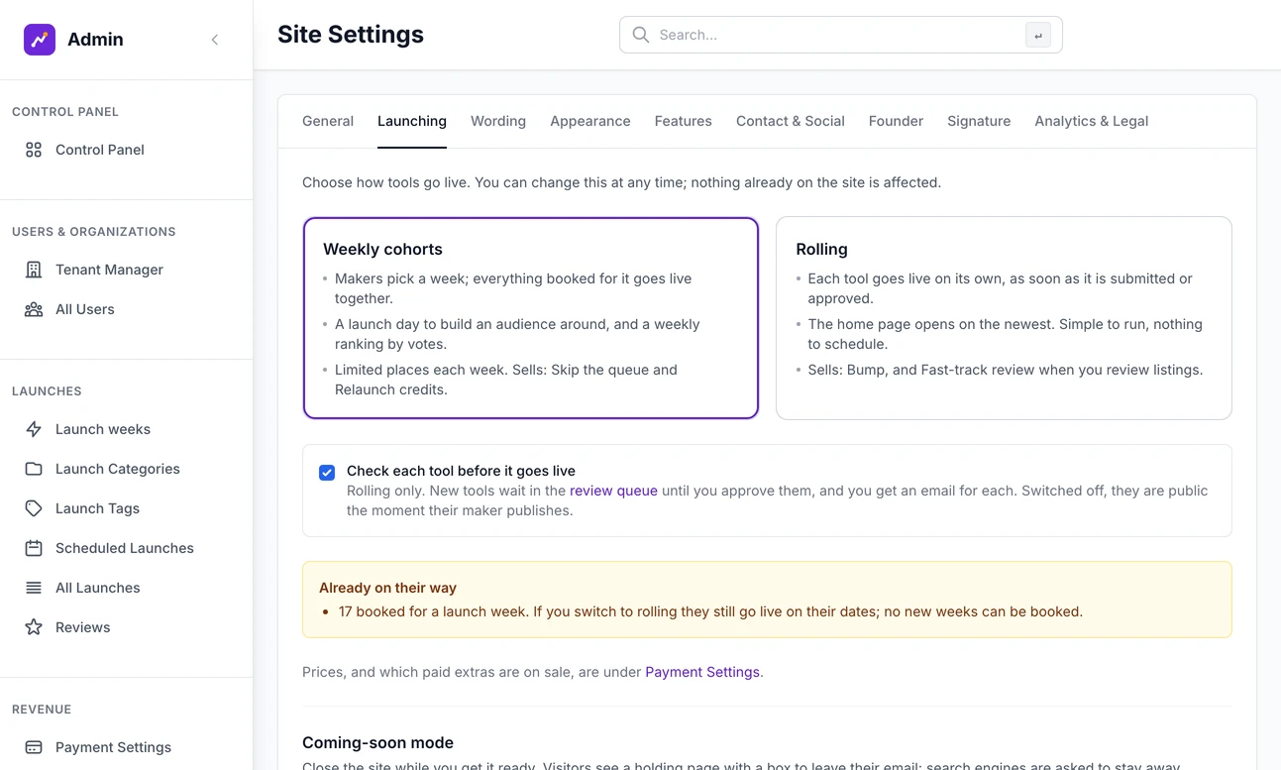
Task: Switch to the Analytics & Legal tab
Action: [x=1092, y=121]
